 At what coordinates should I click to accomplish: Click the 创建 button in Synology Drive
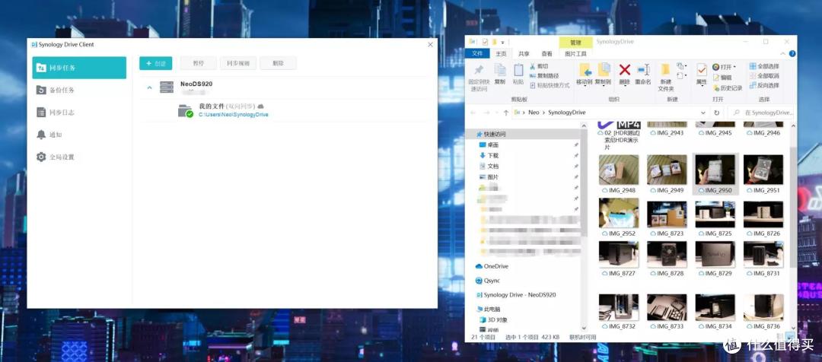(x=156, y=63)
